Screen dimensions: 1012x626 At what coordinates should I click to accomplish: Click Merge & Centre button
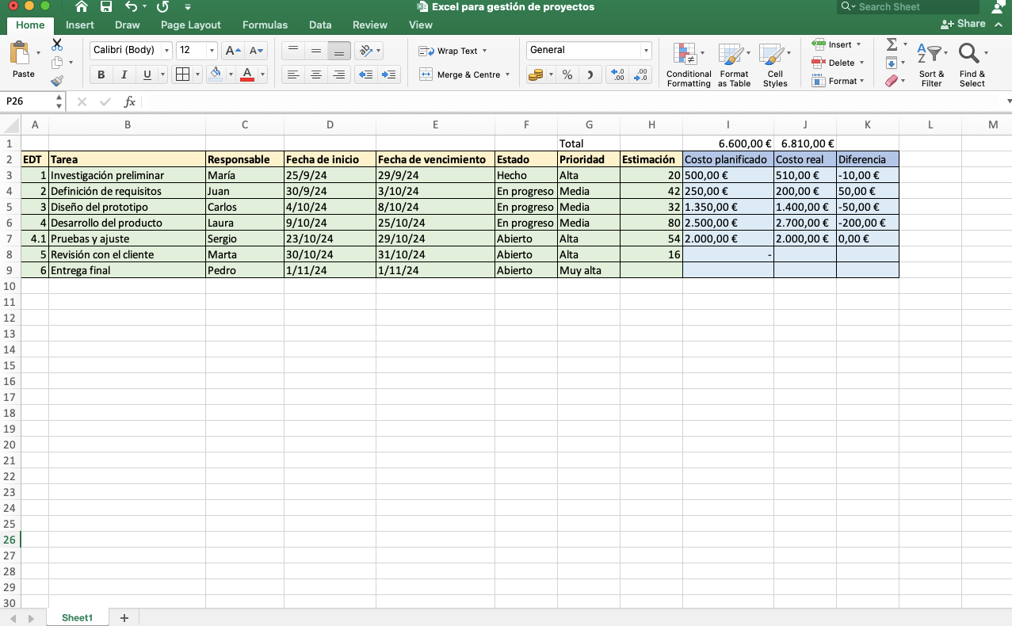464,74
